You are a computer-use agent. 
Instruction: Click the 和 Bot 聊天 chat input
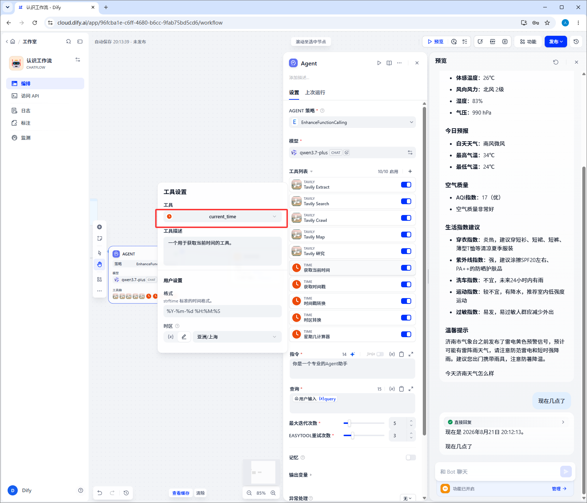[x=498, y=472]
